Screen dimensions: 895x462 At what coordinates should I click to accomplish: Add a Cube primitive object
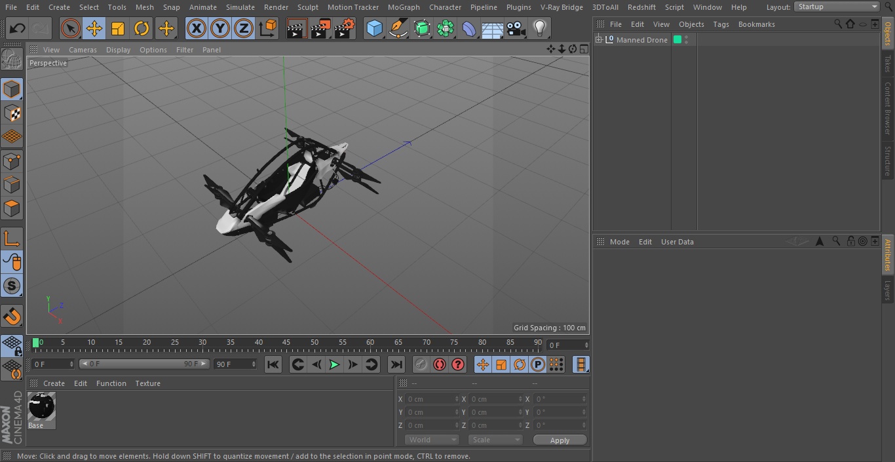pyautogui.click(x=374, y=28)
